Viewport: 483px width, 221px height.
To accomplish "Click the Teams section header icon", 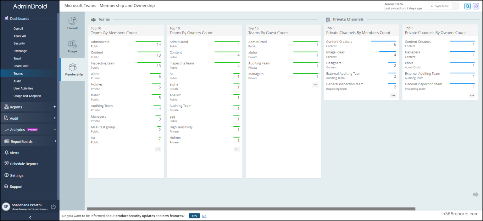I will [x=93, y=20].
